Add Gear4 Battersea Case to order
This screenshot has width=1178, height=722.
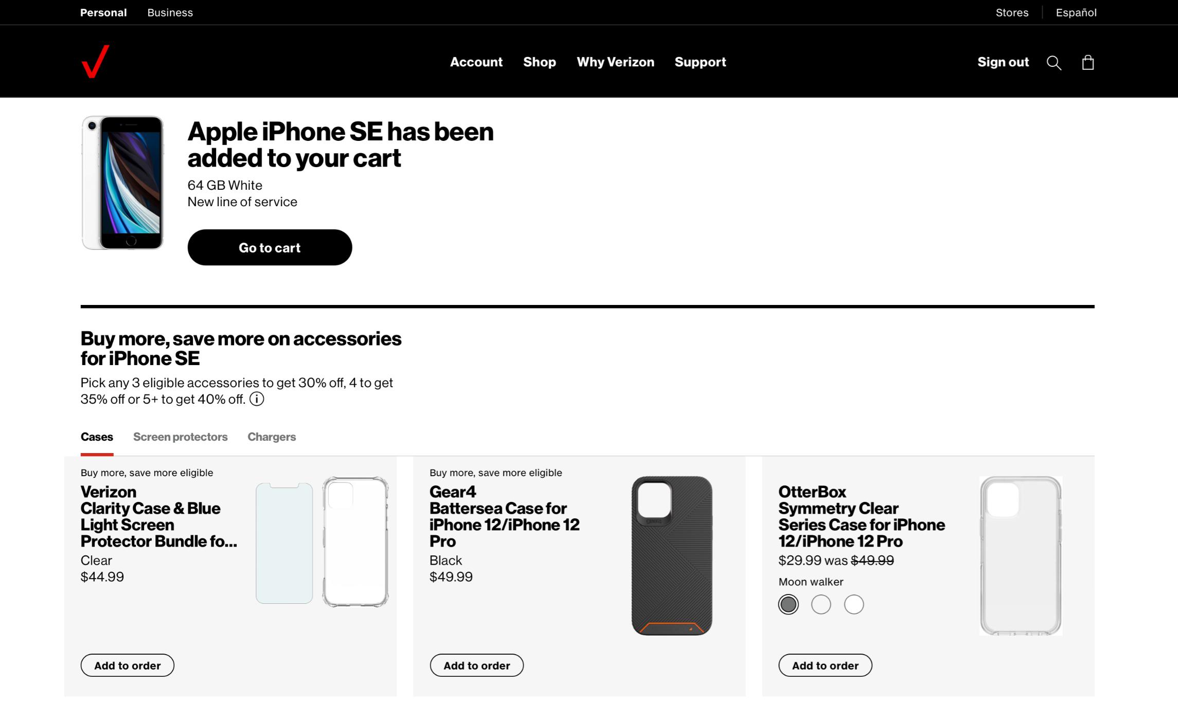coord(476,665)
